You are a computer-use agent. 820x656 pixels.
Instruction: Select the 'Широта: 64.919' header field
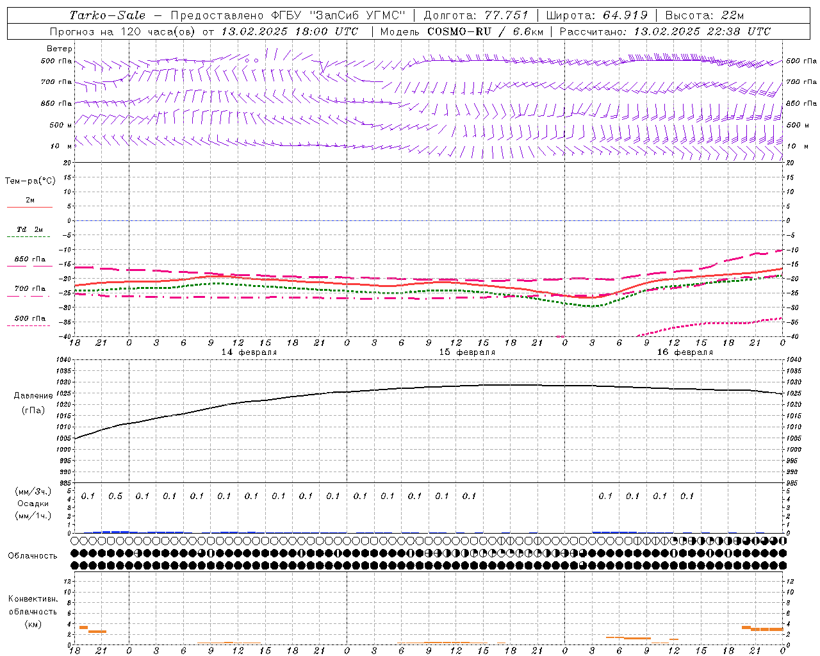[596, 15]
